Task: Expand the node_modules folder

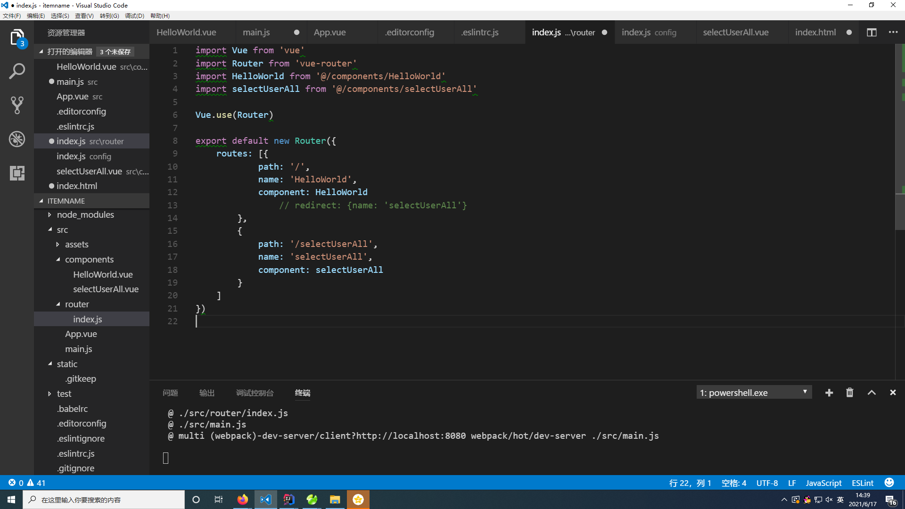Action: pyautogui.click(x=85, y=215)
